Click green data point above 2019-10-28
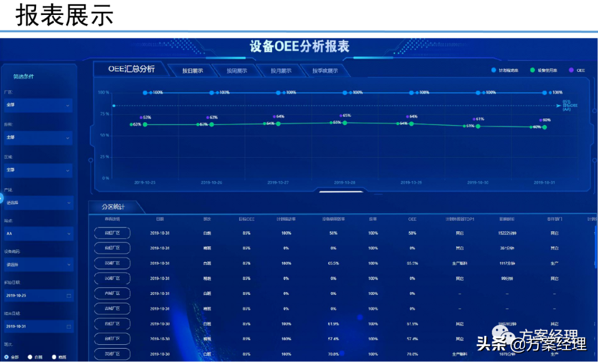The image size is (598, 363). [x=345, y=123]
